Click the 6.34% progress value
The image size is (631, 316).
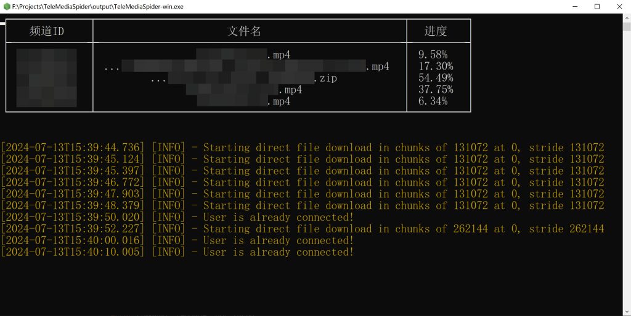(x=433, y=101)
